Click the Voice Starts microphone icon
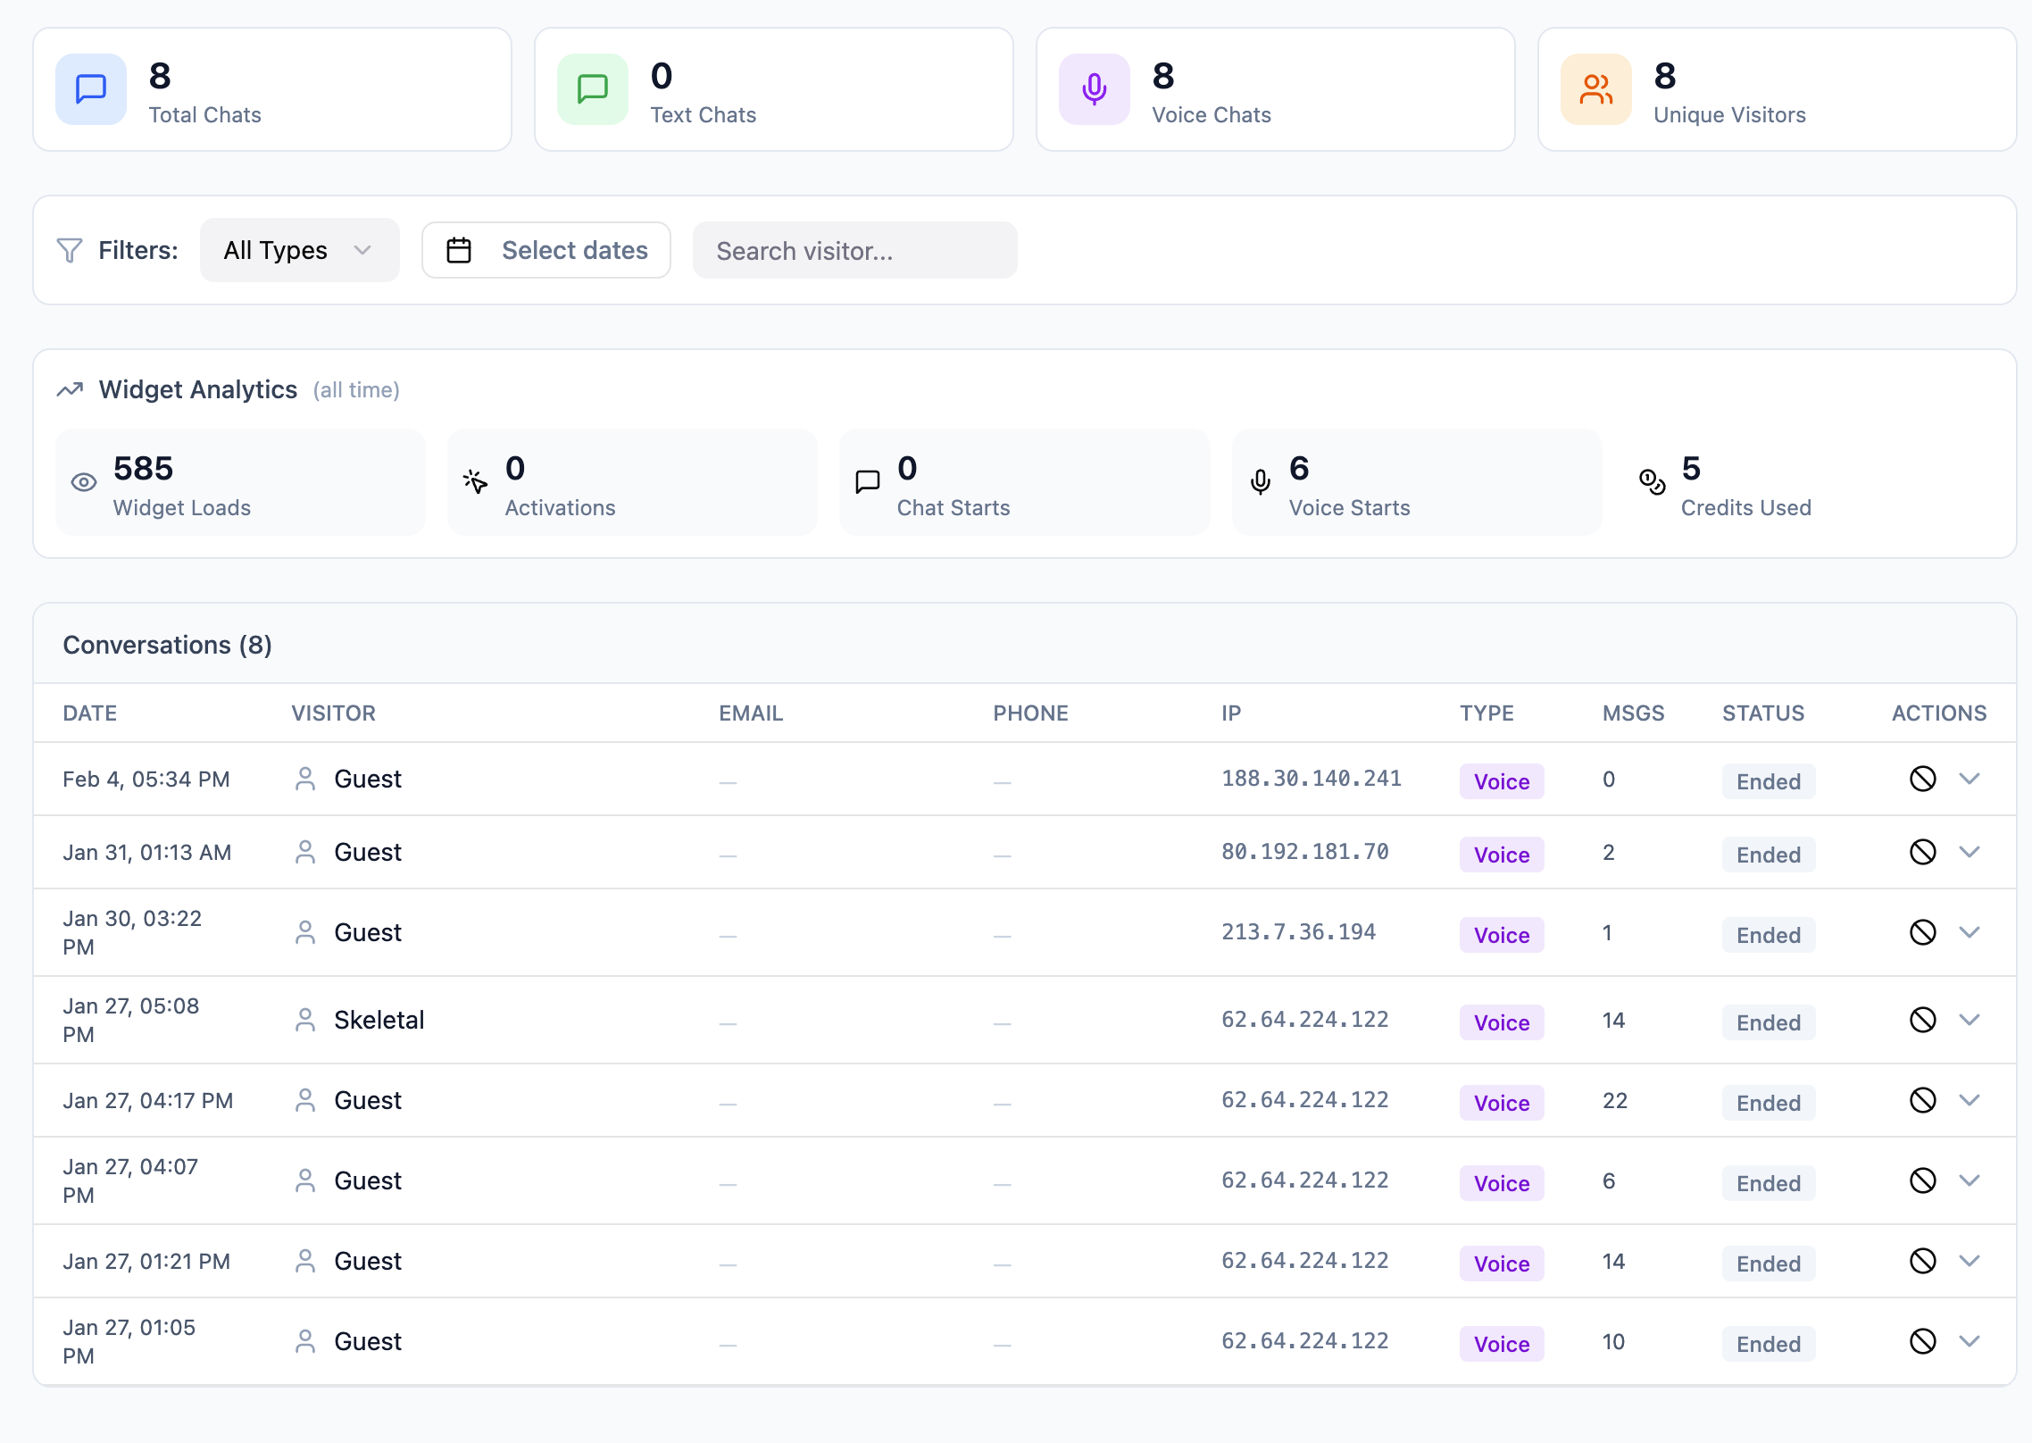The height and width of the screenshot is (1443, 2032). 1260,481
